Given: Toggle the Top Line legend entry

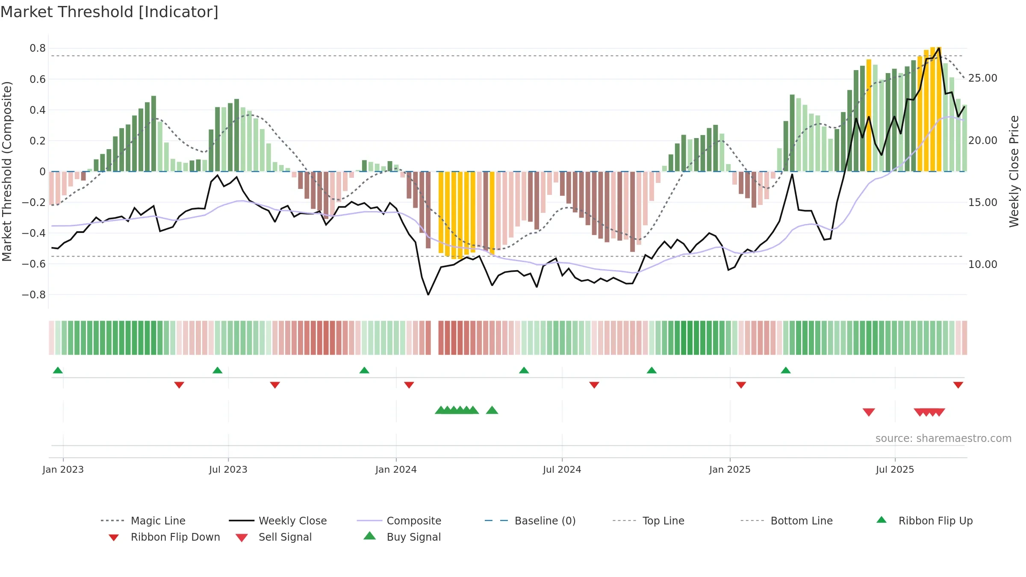Looking at the screenshot, I should pos(648,521).
